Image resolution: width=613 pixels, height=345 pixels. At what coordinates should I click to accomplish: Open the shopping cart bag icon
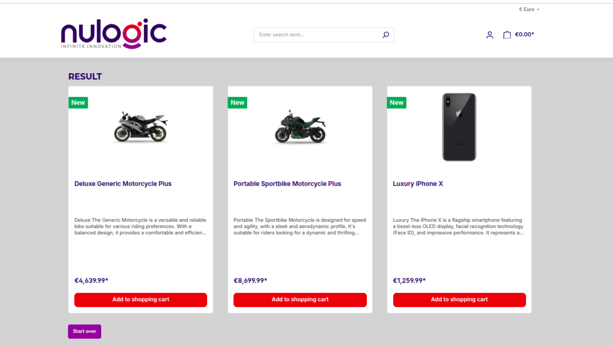click(507, 35)
